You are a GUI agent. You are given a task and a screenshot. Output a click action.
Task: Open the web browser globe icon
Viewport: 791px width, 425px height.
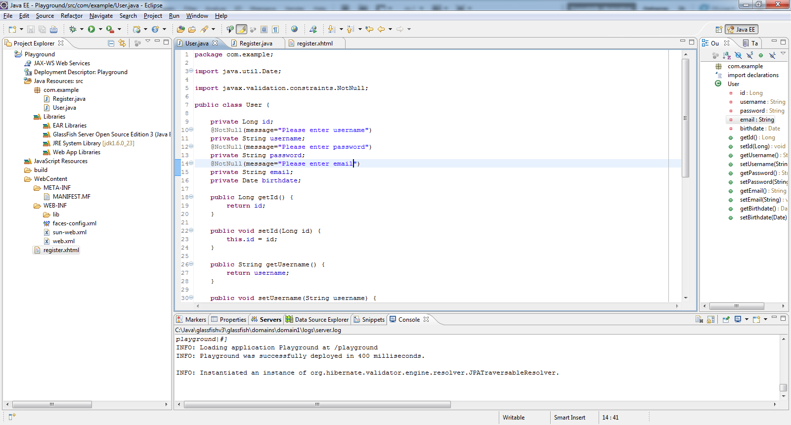(294, 29)
